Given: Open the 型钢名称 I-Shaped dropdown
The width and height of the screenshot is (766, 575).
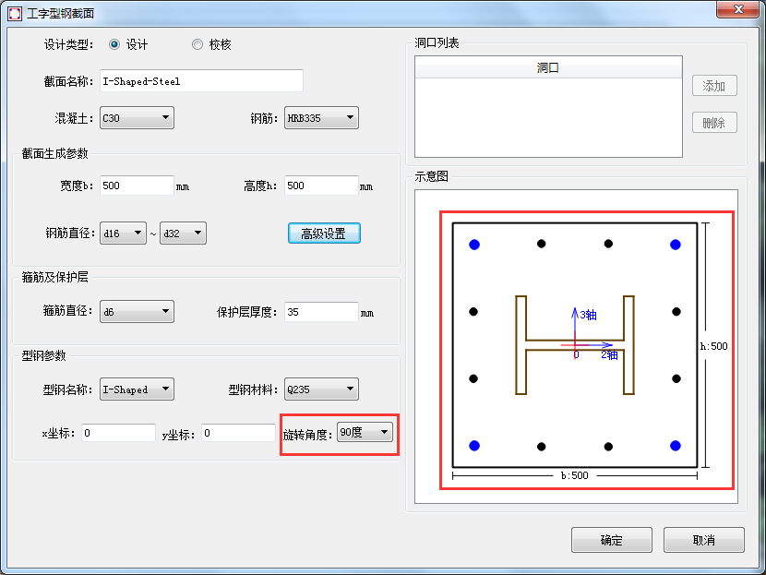Looking at the screenshot, I should click(137, 389).
